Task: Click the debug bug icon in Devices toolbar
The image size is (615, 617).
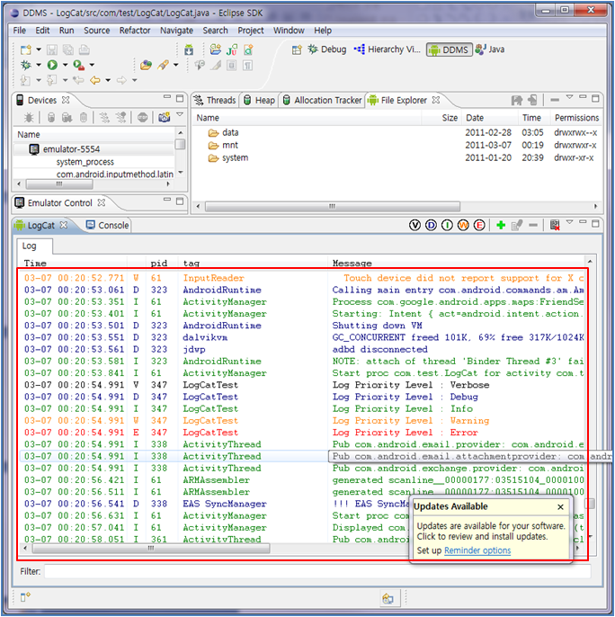Action: pyautogui.click(x=30, y=117)
